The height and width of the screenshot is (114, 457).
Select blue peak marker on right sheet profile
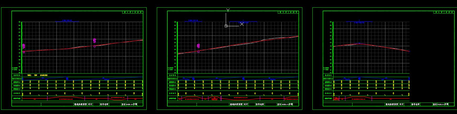[x=359, y=43]
